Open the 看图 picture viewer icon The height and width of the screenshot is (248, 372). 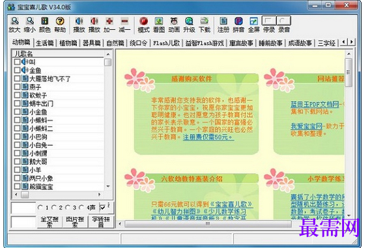pyautogui.click(x=159, y=21)
